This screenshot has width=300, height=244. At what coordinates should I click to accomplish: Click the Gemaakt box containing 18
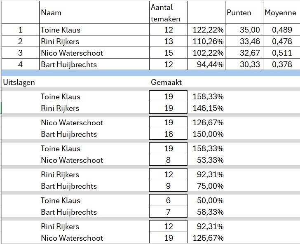tap(168, 134)
